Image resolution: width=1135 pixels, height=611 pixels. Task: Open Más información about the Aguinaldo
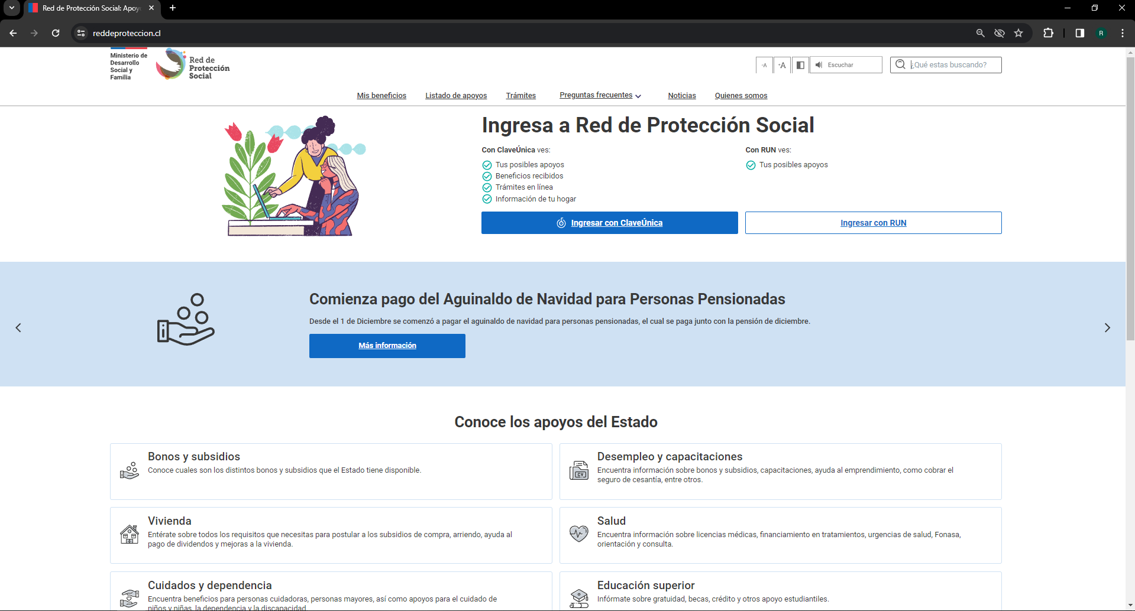pos(387,346)
